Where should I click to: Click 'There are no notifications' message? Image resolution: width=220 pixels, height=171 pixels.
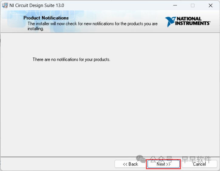pos(71,60)
